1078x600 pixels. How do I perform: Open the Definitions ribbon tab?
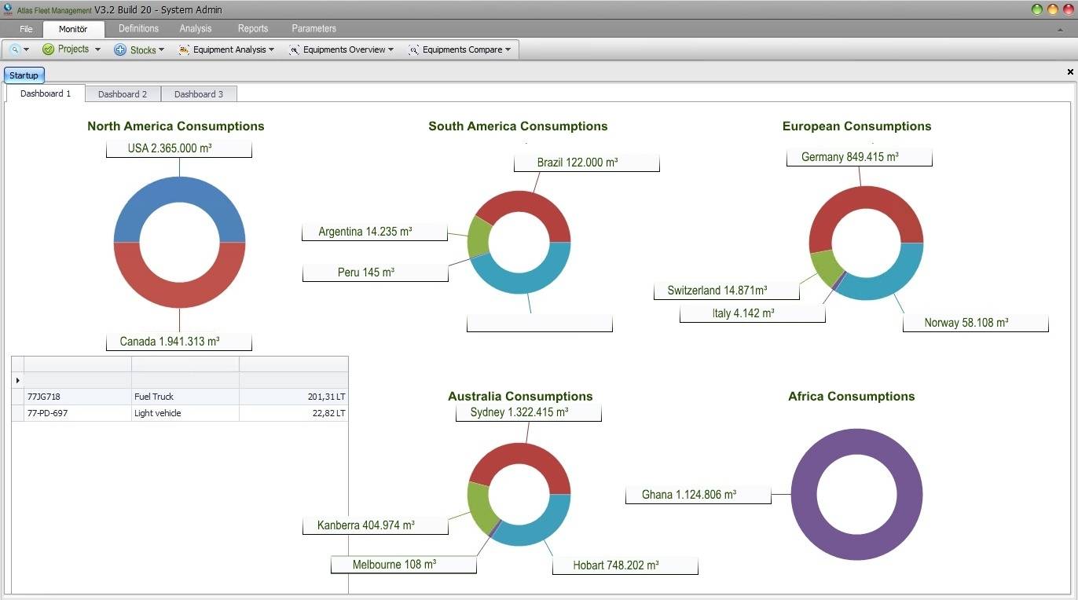click(138, 28)
